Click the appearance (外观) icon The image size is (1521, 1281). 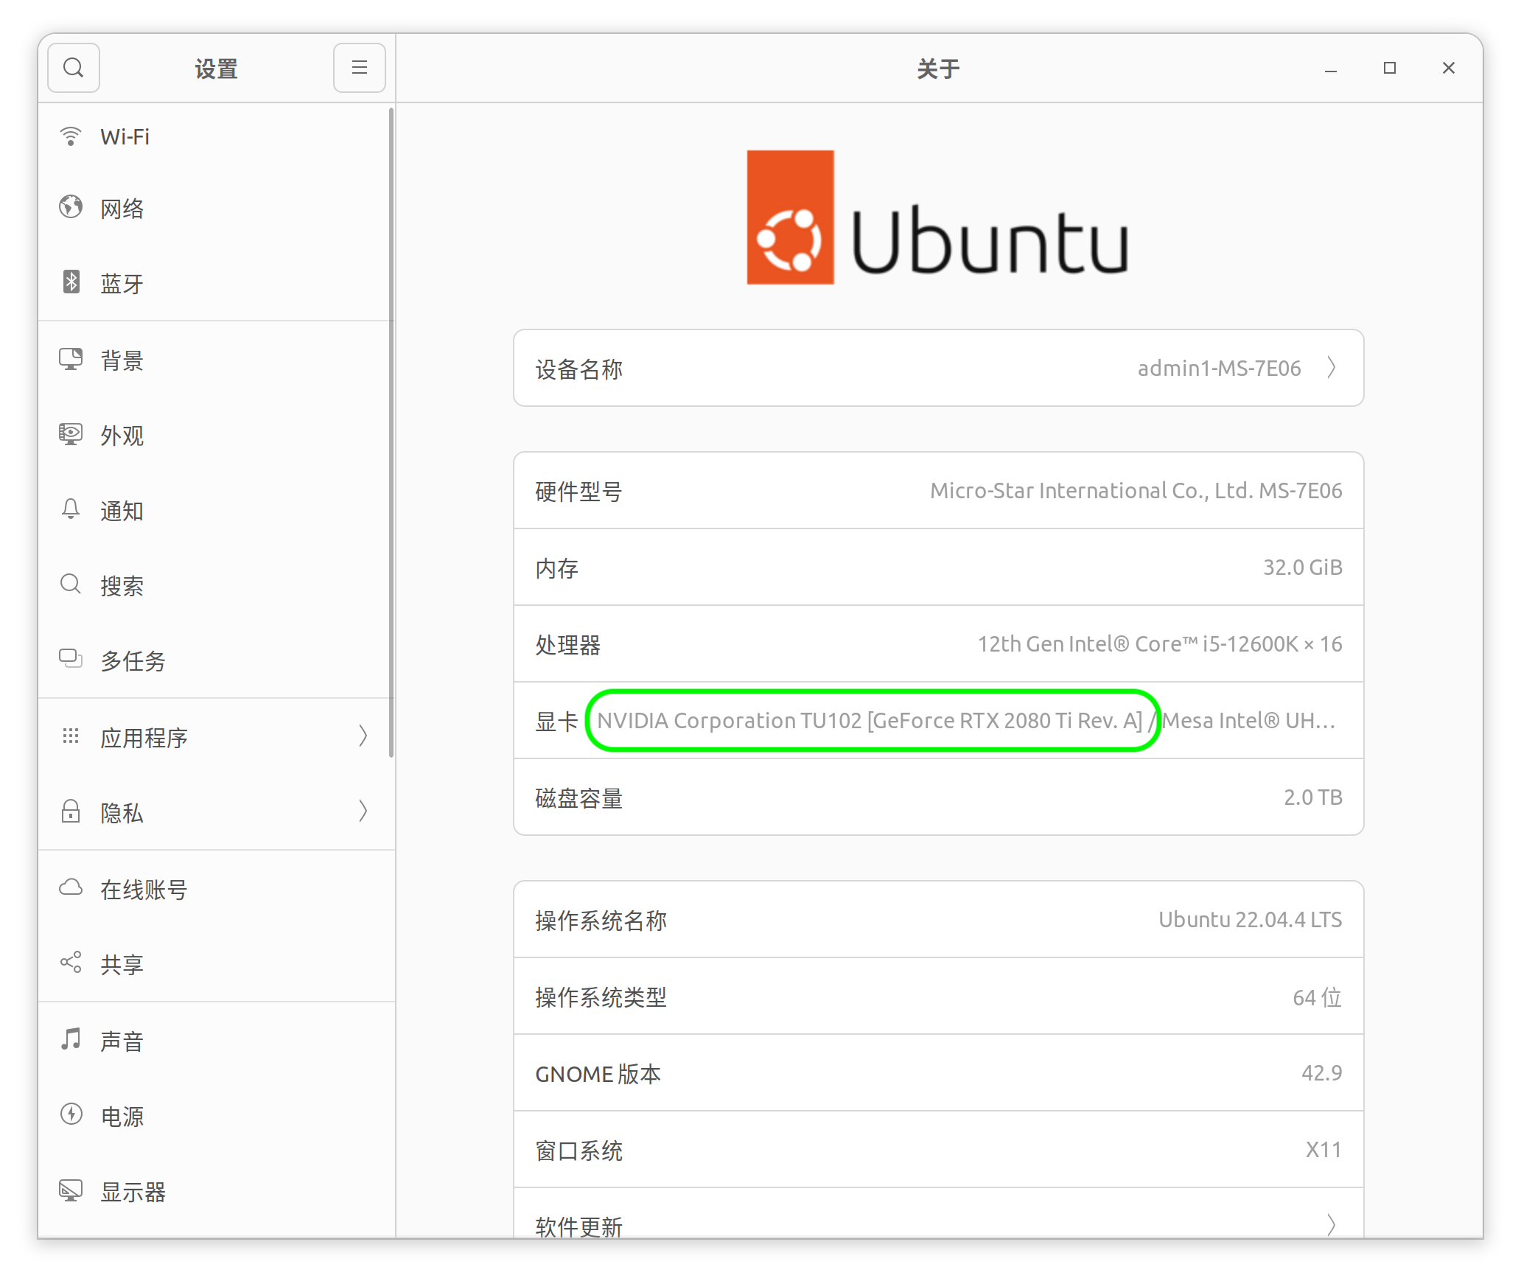(x=71, y=434)
